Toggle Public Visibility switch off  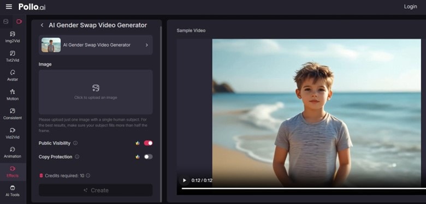point(148,143)
